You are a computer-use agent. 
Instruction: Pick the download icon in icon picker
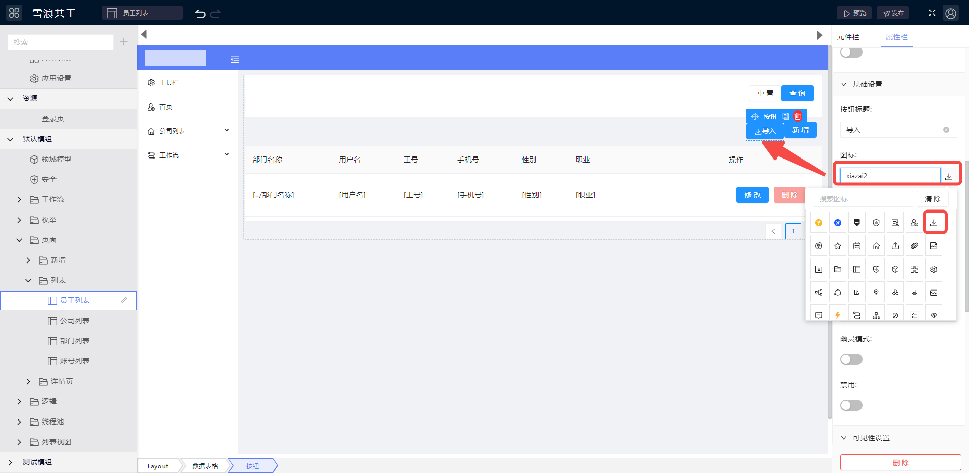pyautogui.click(x=934, y=223)
